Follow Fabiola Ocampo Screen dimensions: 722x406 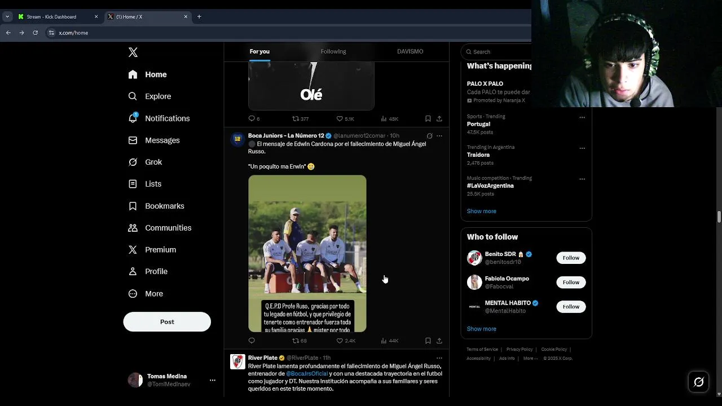[571, 282]
